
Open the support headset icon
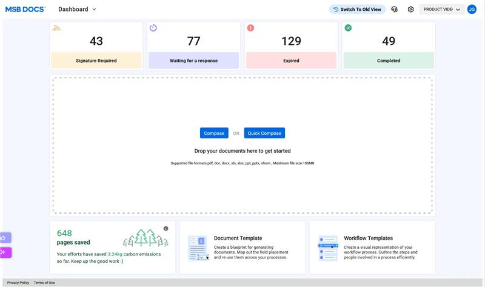[394, 9]
